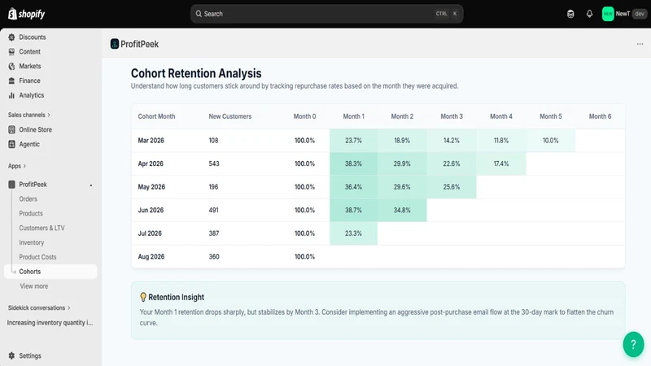Click Mar 2026 Month 1 cell 23.7%
Viewport: 651px width, 366px height.
click(x=353, y=140)
